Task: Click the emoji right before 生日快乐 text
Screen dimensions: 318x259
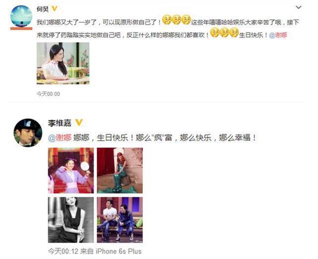Action: coord(234,33)
